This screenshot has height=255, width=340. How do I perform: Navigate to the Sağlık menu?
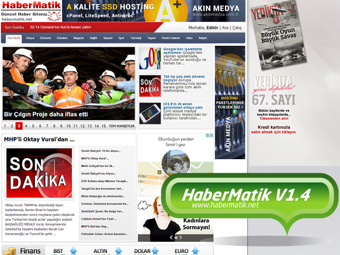click(93, 38)
